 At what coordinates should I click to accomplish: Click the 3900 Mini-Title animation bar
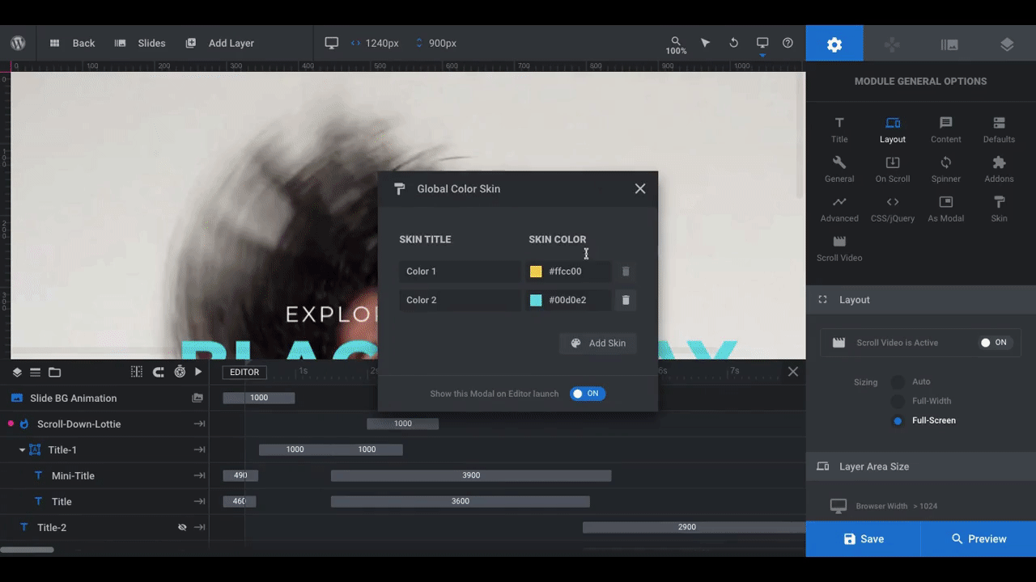tap(471, 475)
